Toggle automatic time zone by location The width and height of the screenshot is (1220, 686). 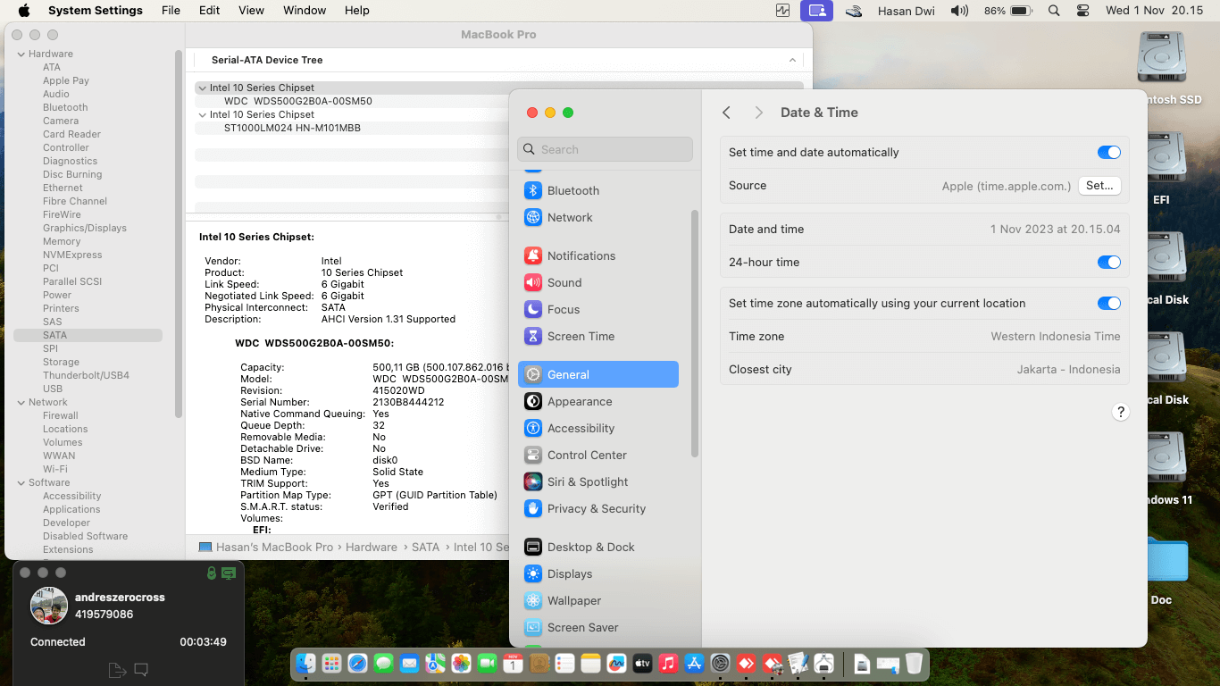(1108, 304)
